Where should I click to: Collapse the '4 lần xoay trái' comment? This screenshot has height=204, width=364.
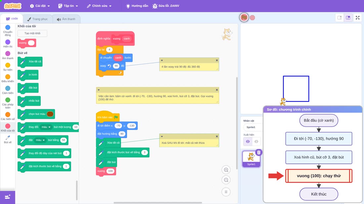pos(162,60)
